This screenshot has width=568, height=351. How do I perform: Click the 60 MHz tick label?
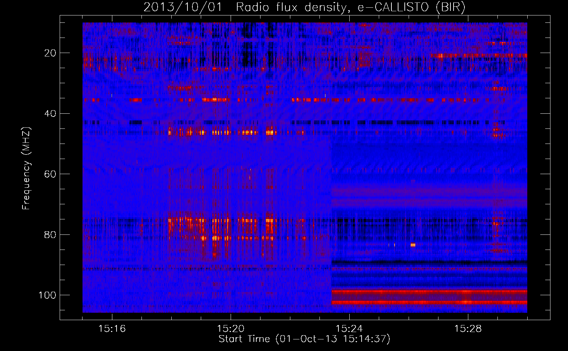click(x=51, y=174)
